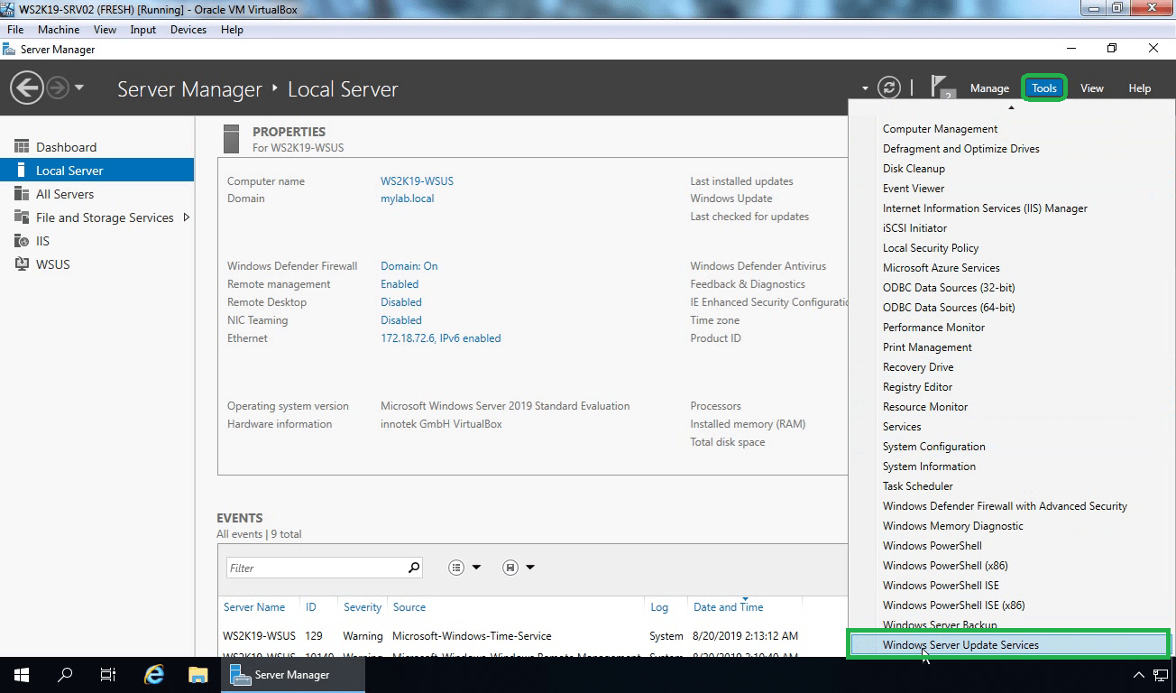Click NIC Teaming Disabled link
The width and height of the screenshot is (1176, 693).
point(401,320)
